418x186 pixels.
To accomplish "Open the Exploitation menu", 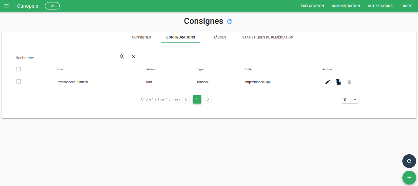I will (x=312, y=6).
